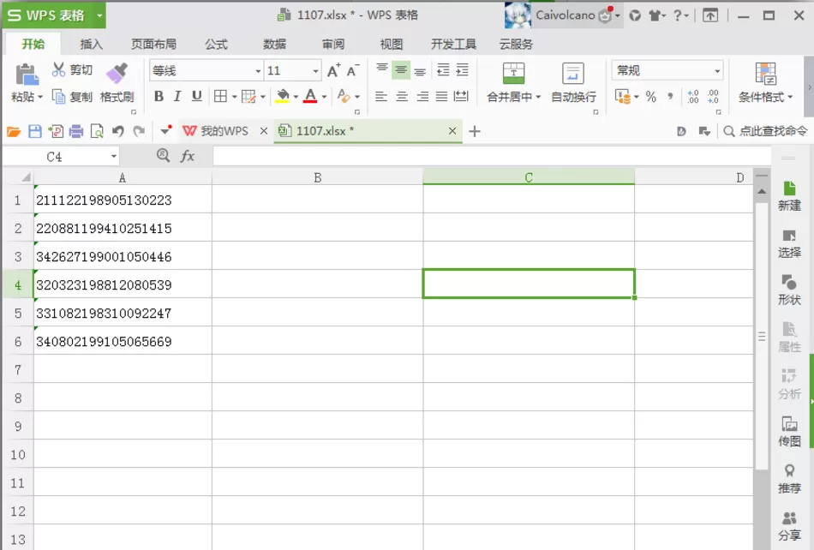Click the Merge and Center (合并居中) icon
The image size is (814, 550).
click(x=513, y=73)
